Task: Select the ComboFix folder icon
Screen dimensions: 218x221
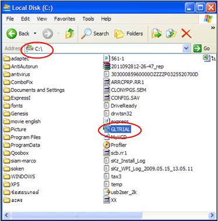Action: (x=7, y=82)
